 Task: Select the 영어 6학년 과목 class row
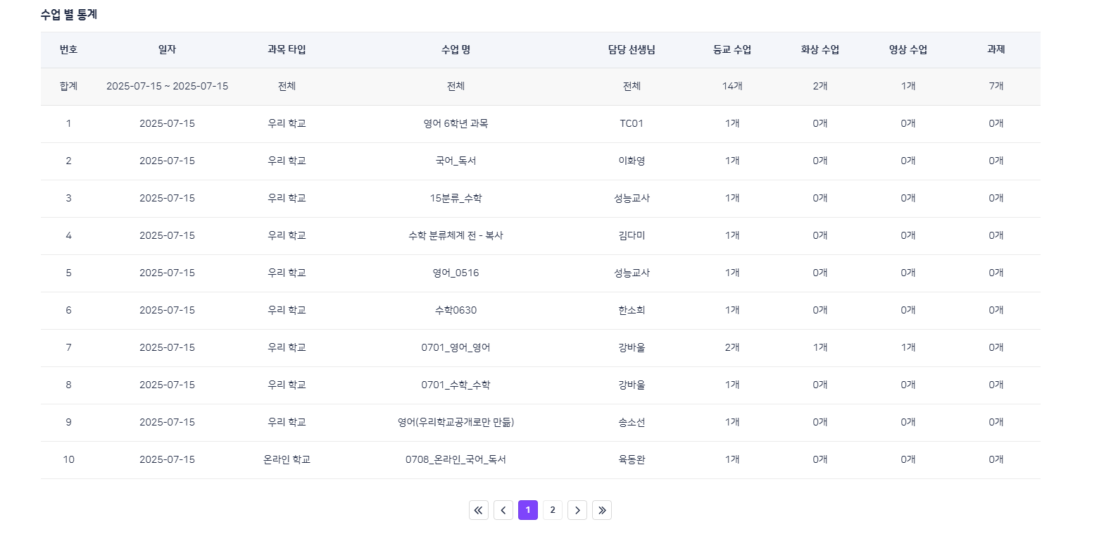(456, 123)
